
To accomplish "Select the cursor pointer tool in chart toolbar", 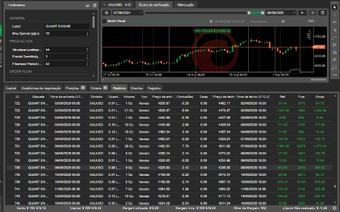I will (x=335, y=7).
